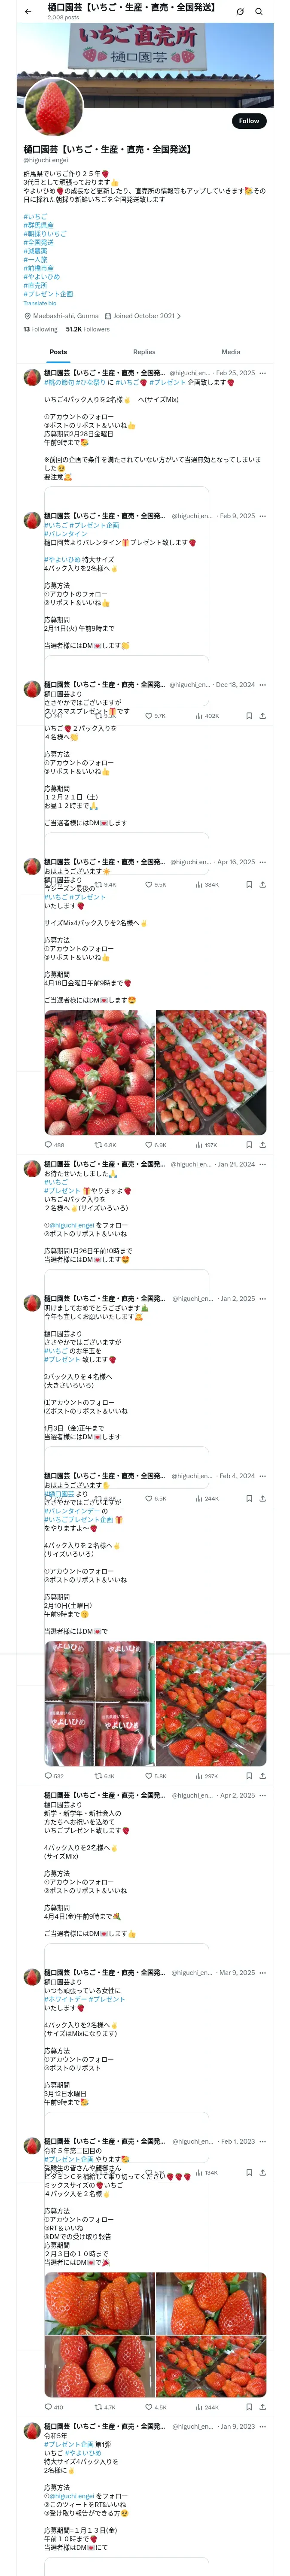
Task: Repost the post showing 6.8K reposts
Action: click(x=105, y=1145)
